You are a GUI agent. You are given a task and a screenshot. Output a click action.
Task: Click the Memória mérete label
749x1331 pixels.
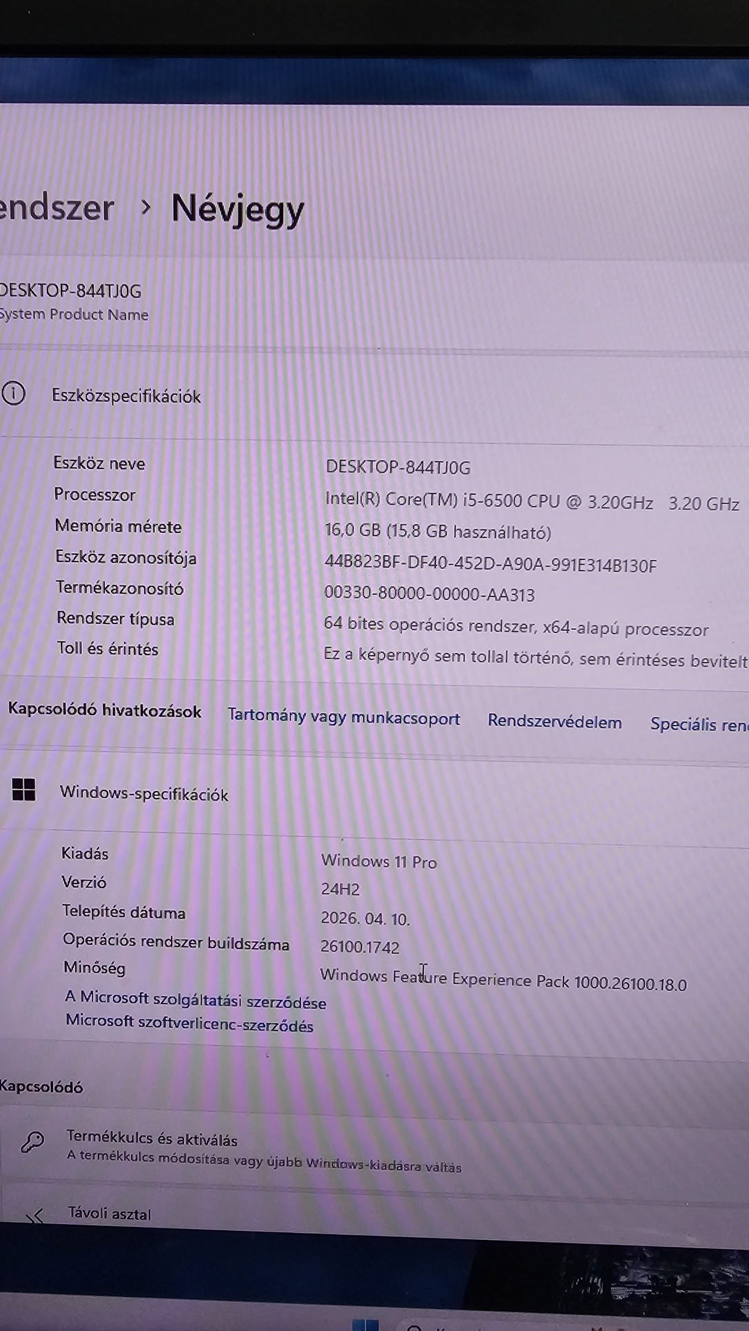click(x=118, y=526)
